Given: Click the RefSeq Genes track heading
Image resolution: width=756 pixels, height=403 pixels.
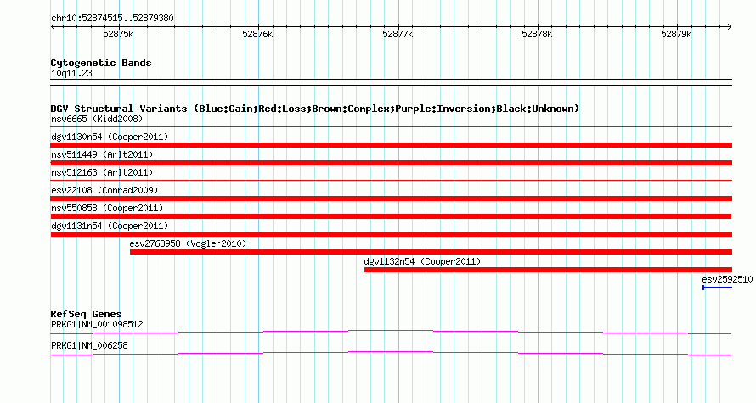Looking at the screenshot, I should (x=86, y=314).
